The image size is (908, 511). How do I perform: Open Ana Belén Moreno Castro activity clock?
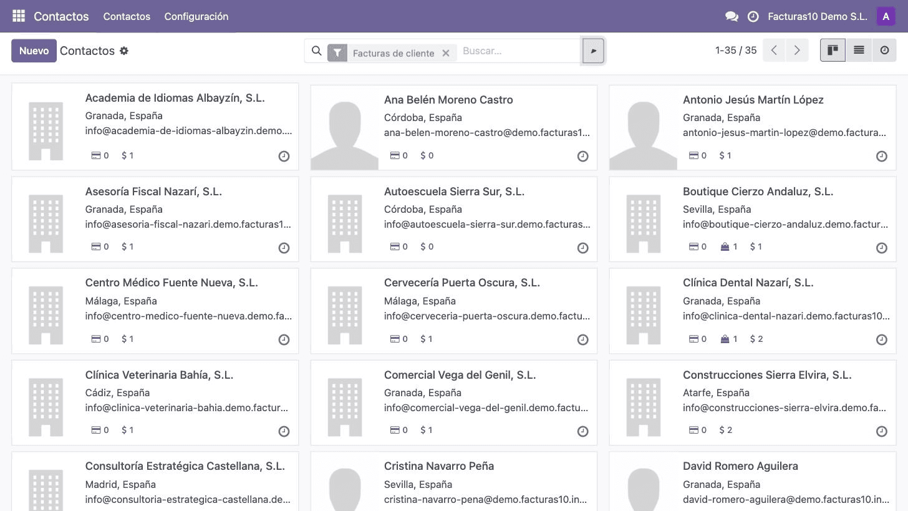tap(582, 157)
